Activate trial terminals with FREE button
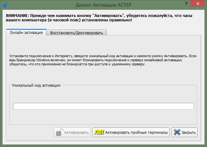Image resolution: width=207 pixels, height=147 pixels. tap(131, 132)
